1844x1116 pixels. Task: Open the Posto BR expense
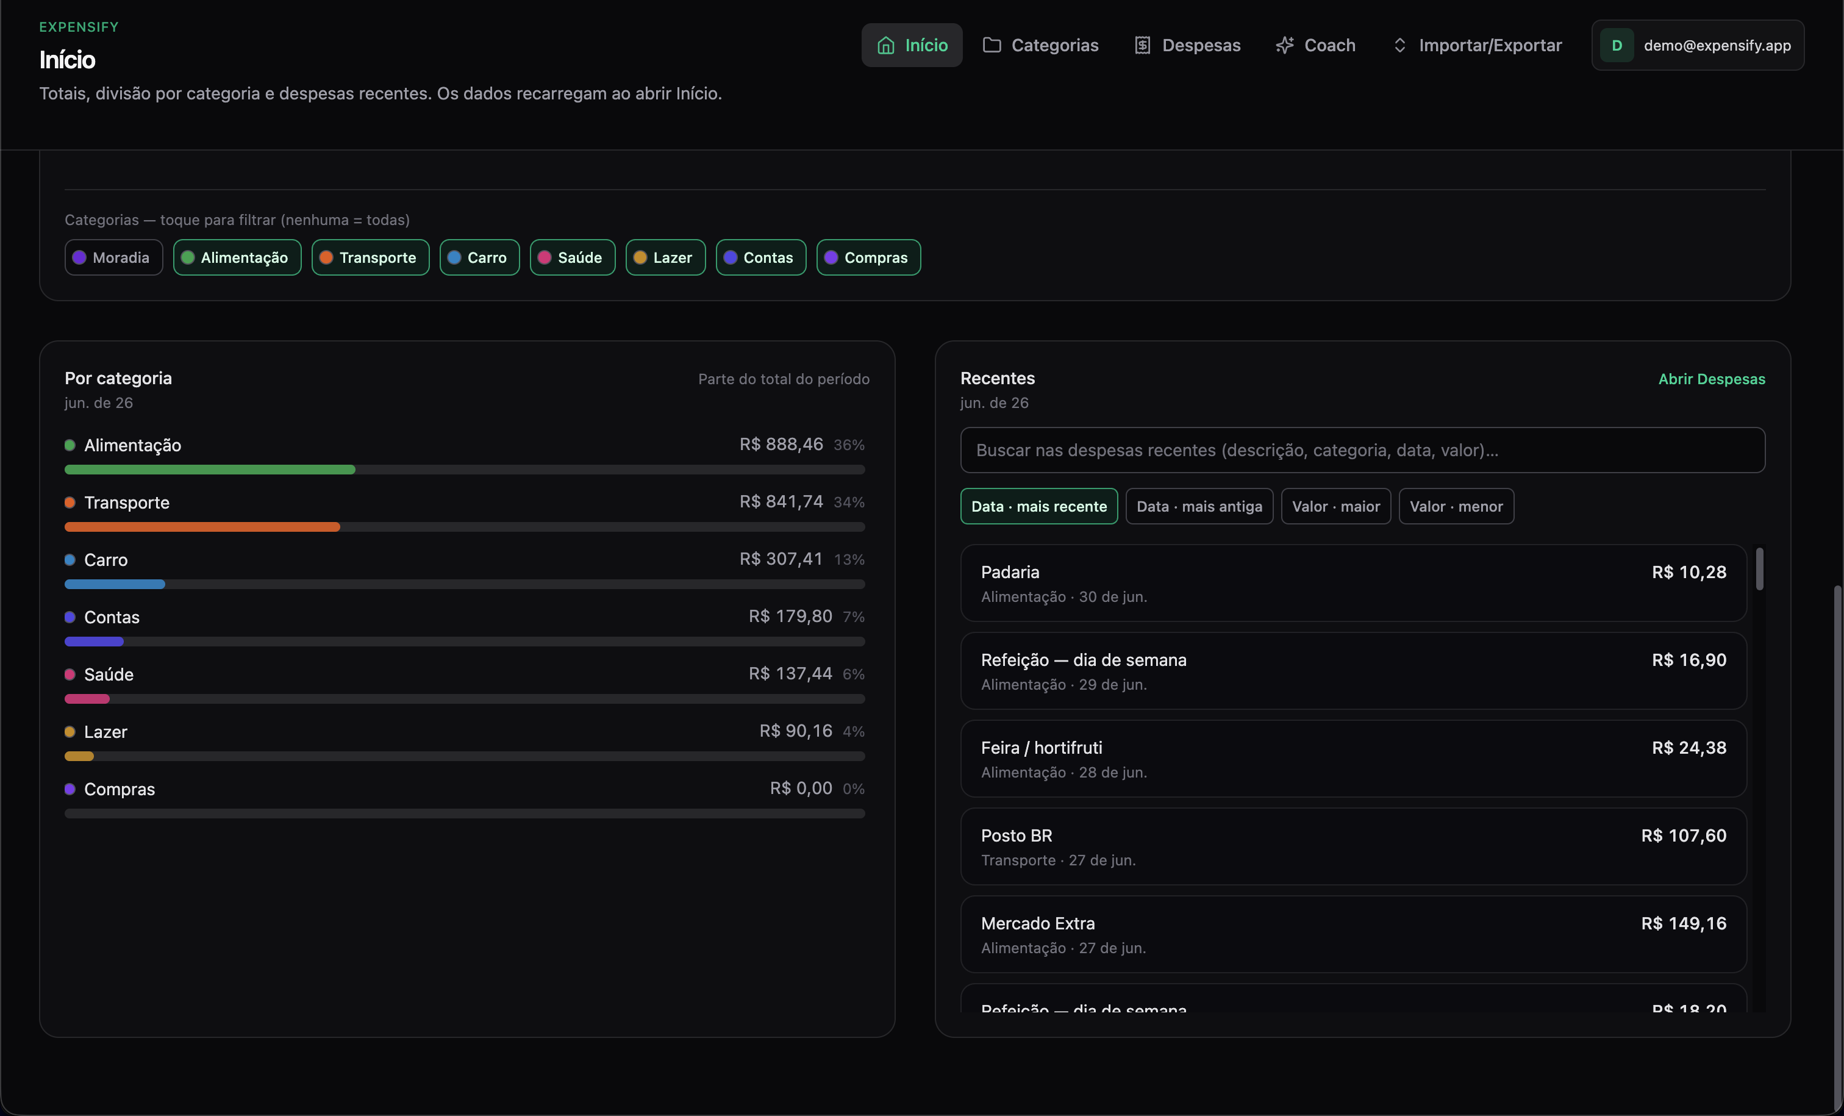tap(1354, 846)
